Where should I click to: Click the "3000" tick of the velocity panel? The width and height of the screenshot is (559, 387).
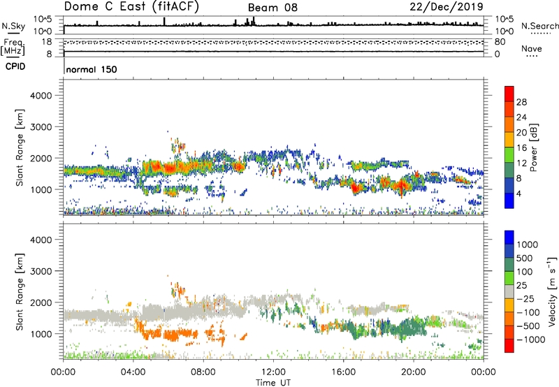click(x=41, y=271)
